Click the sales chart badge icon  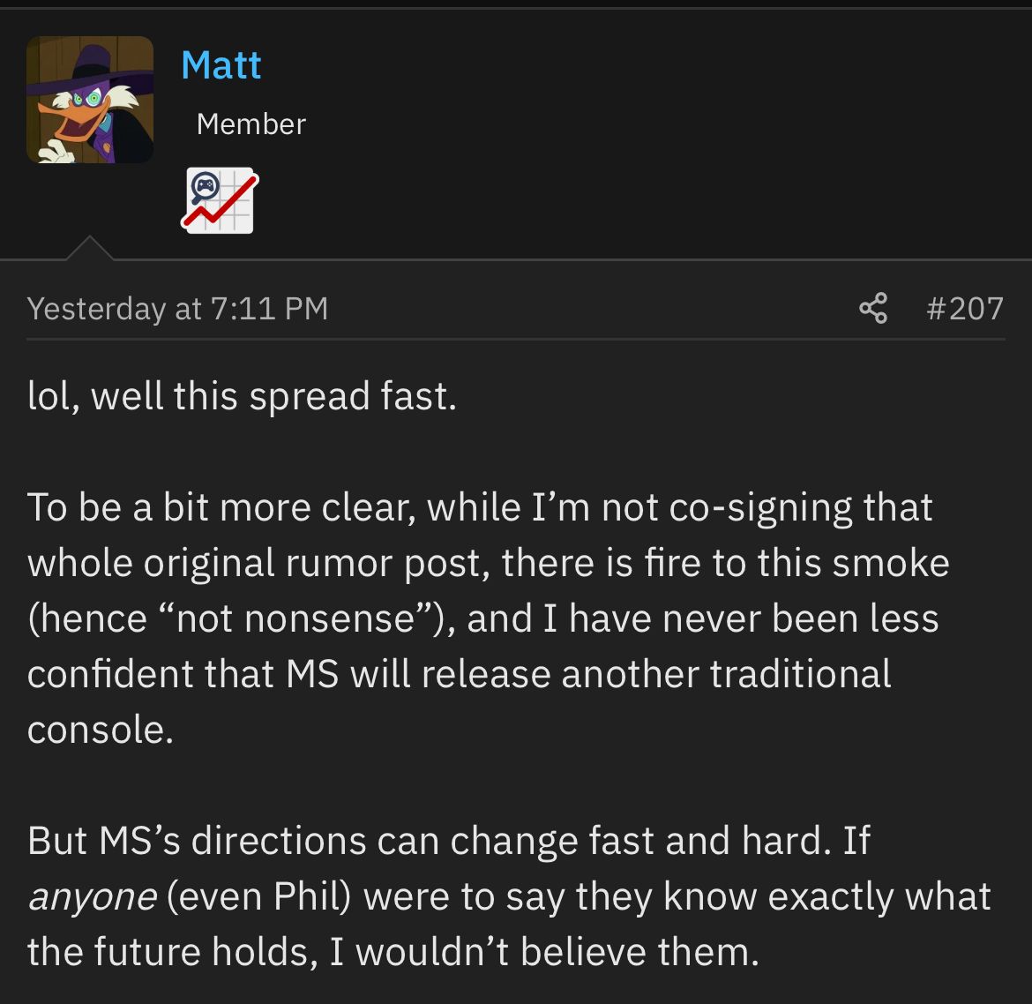point(220,201)
